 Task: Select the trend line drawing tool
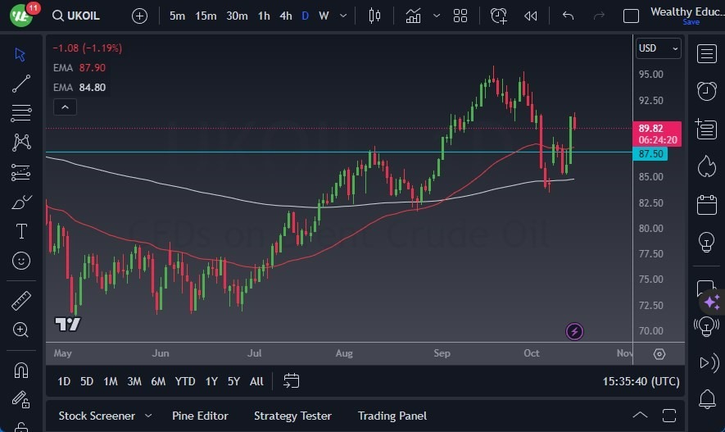coord(21,83)
